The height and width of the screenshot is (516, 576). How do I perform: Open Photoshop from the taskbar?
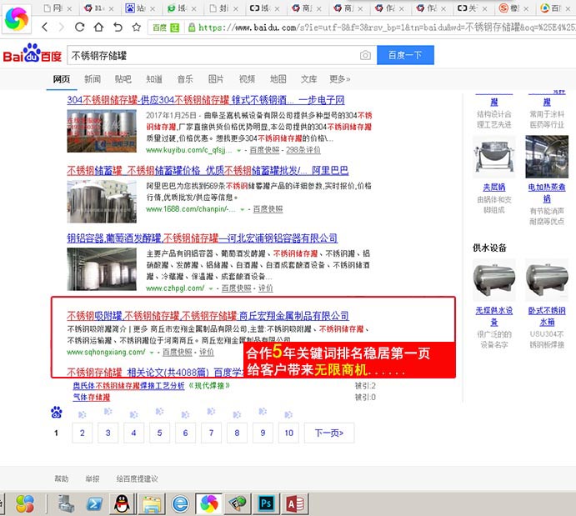266,503
